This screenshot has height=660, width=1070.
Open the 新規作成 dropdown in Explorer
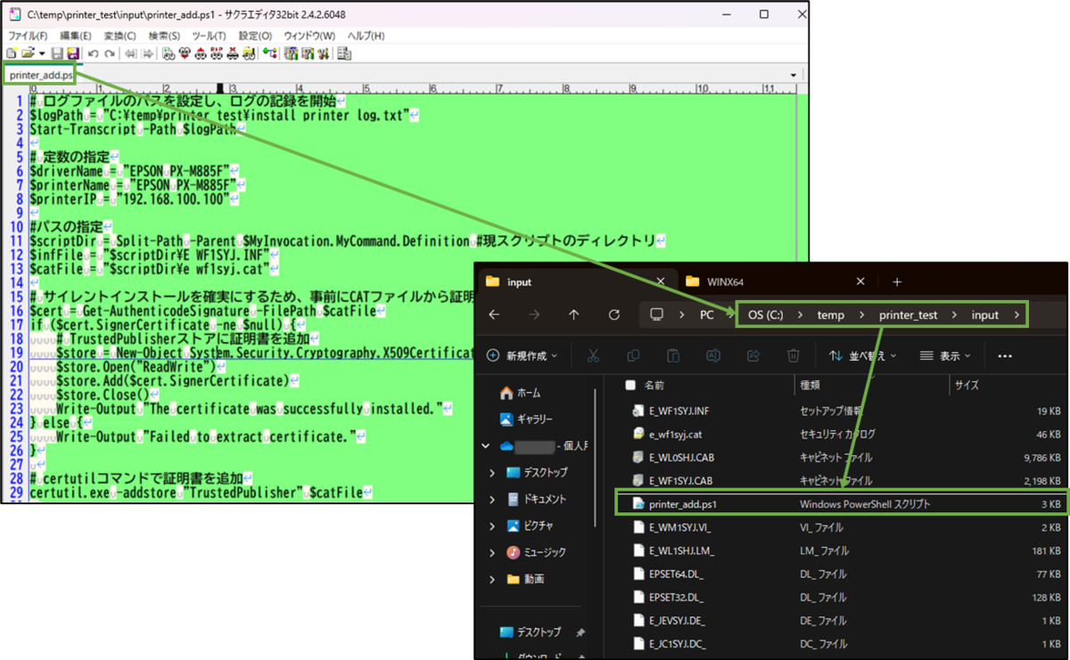click(523, 355)
